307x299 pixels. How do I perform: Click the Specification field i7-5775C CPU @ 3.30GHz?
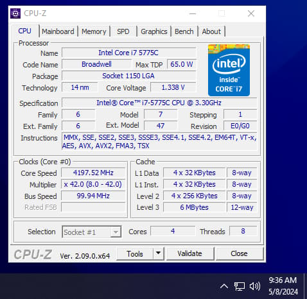coord(159,103)
